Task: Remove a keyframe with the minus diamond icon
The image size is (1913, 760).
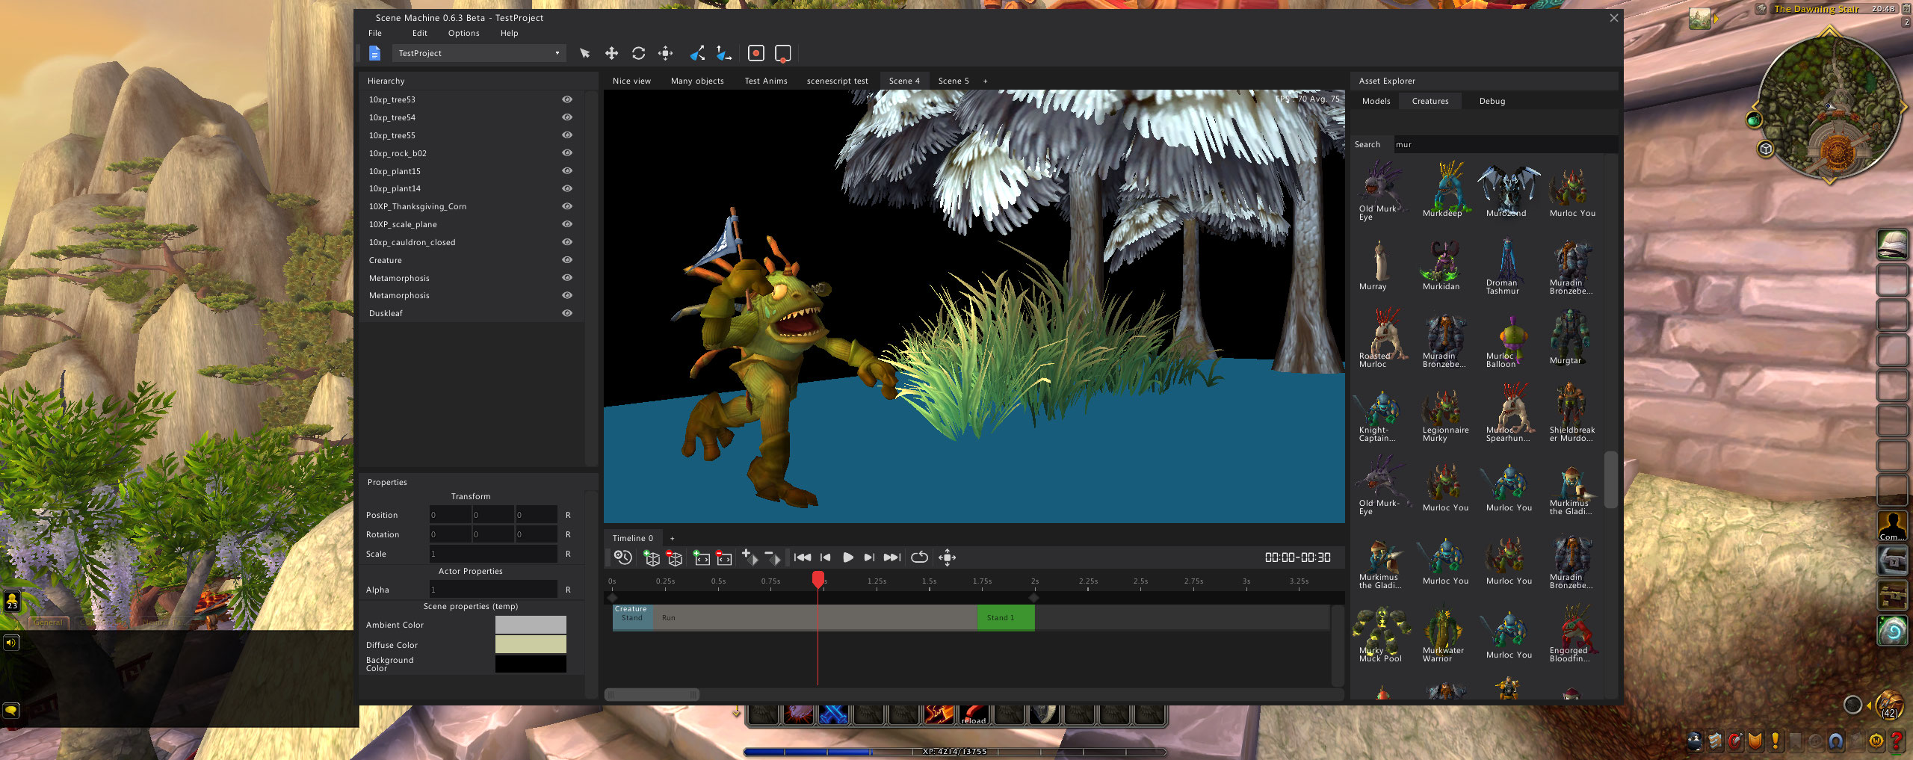Action: point(773,557)
